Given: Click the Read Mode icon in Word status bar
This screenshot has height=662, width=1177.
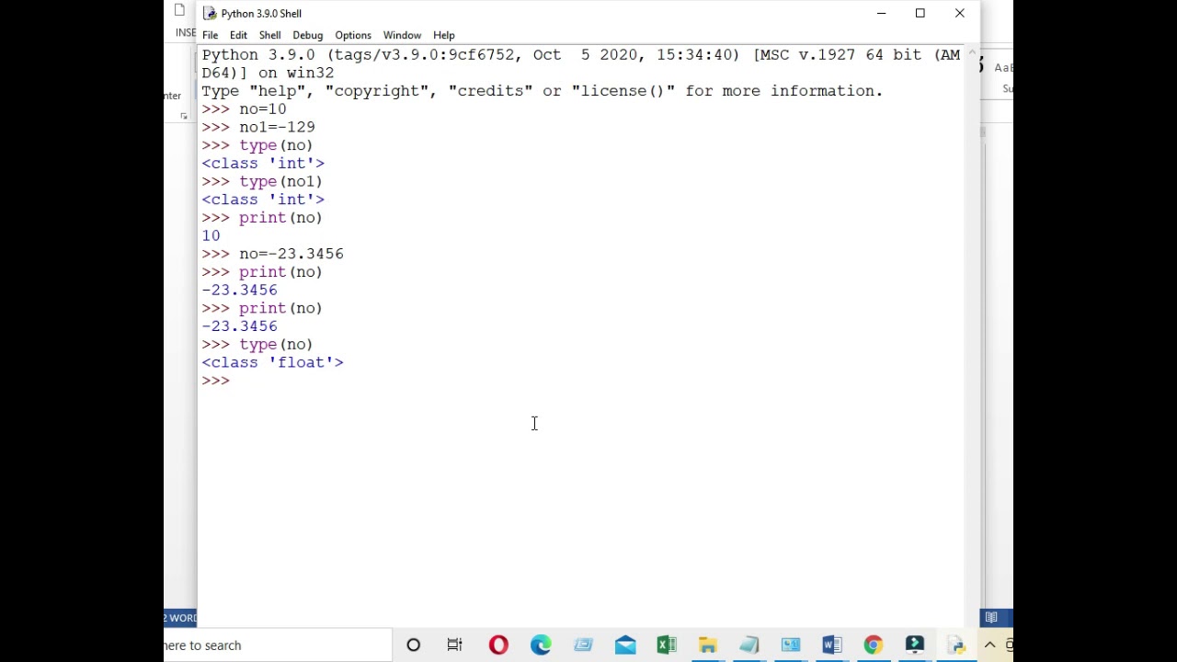Looking at the screenshot, I should coord(991,618).
